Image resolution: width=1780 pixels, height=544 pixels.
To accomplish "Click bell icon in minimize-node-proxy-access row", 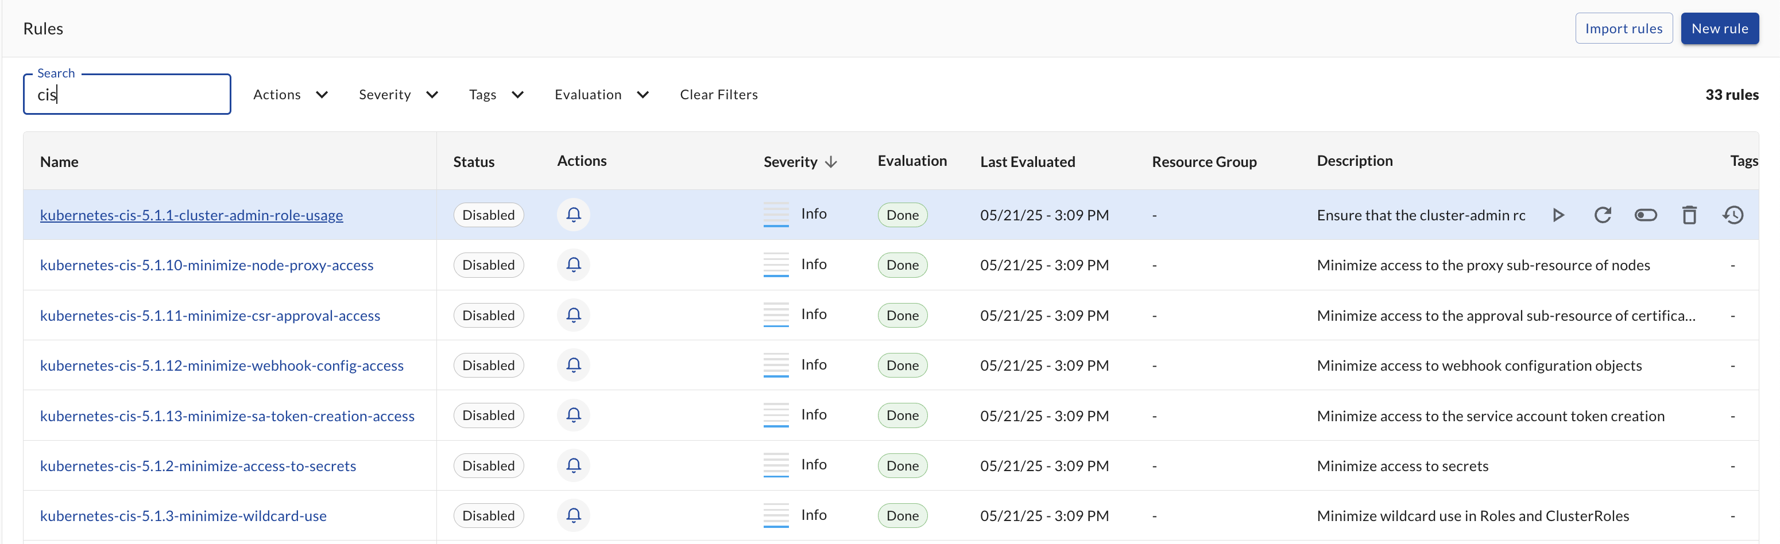I will point(574,265).
